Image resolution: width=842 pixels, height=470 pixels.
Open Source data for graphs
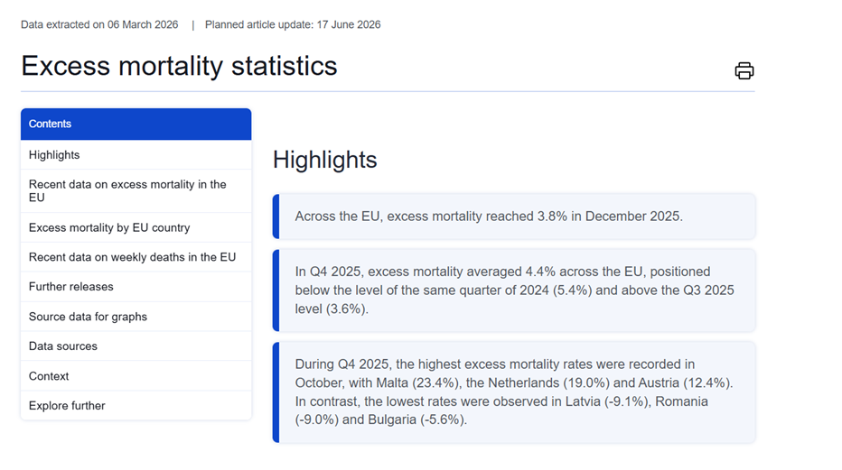pyautogui.click(x=88, y=317)
